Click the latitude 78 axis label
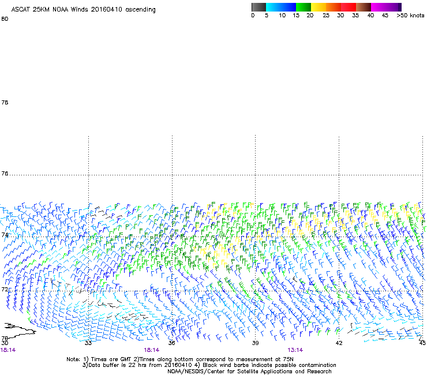 pos(5,102)
